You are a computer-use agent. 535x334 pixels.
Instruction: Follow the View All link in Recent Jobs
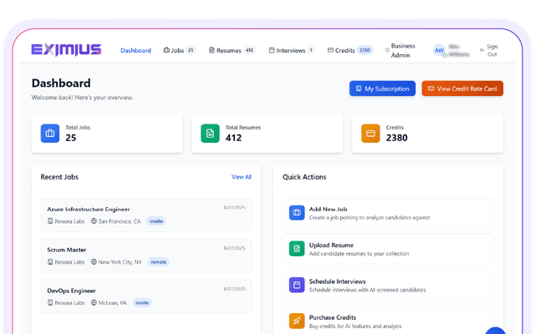pyautogui.click(x=241, y=177)
